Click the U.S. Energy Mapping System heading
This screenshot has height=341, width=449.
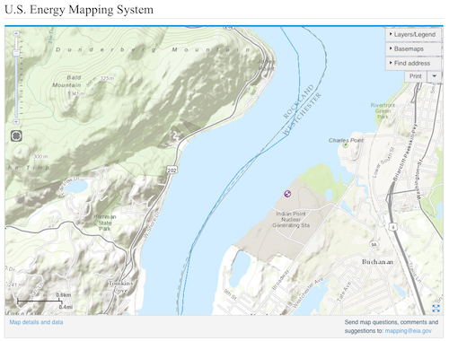pos(79,10)
